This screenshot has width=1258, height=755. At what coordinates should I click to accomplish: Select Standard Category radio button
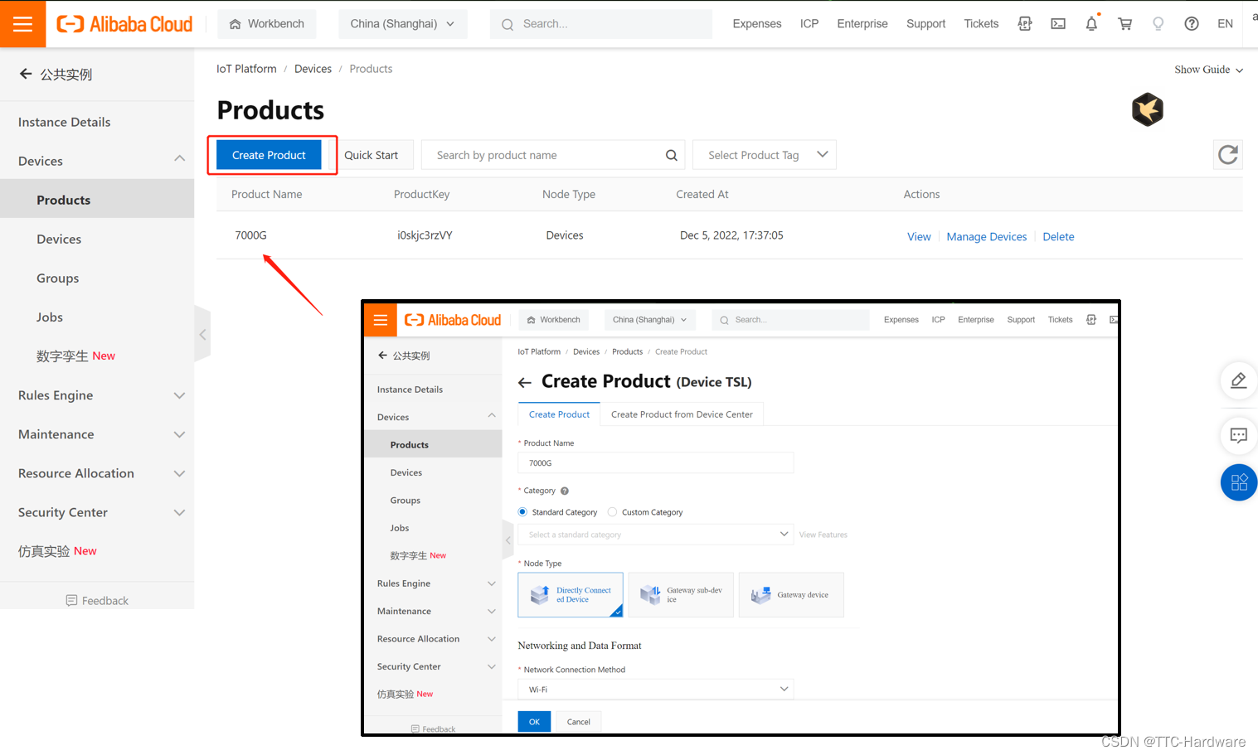pos(522,512)
